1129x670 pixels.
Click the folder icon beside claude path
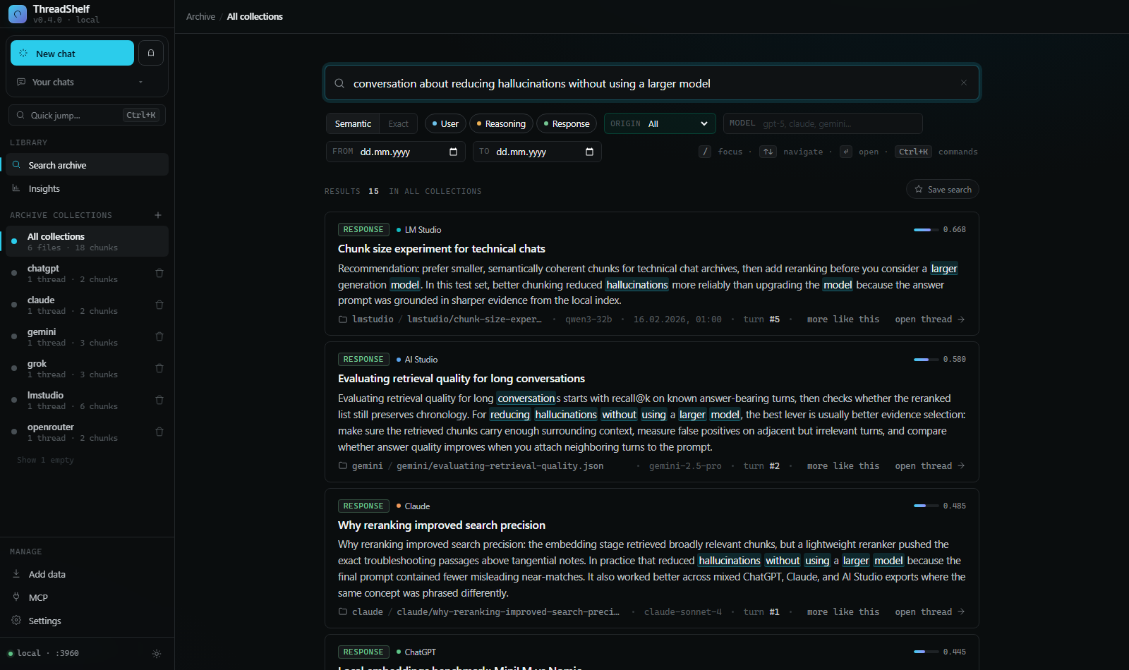tap(343, 612)
